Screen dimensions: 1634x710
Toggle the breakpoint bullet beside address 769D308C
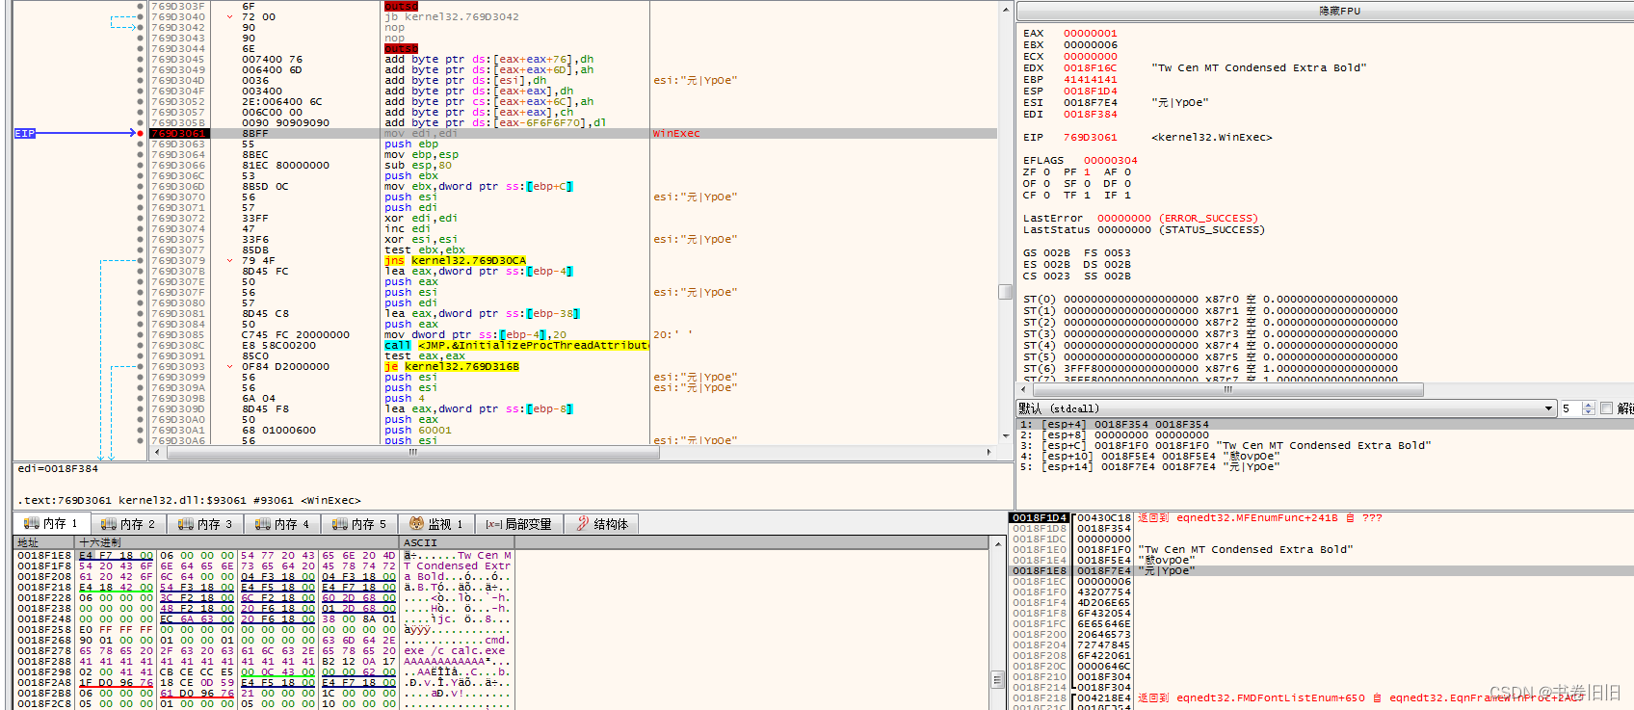pyautogui.click(x=141, y=346)
